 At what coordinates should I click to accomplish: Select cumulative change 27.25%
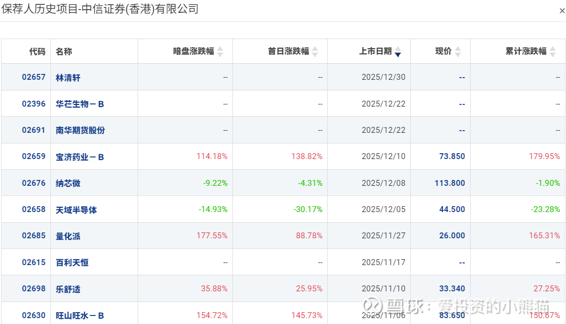click(x=547, y=289)
